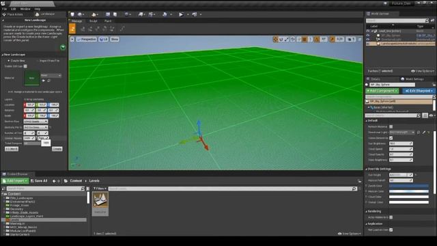Open the Lit view mode dropdown

[x=104, y=40]
